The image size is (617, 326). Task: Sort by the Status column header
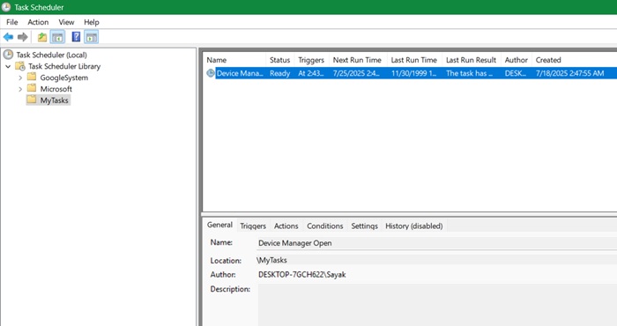click(x=279, y=60)
